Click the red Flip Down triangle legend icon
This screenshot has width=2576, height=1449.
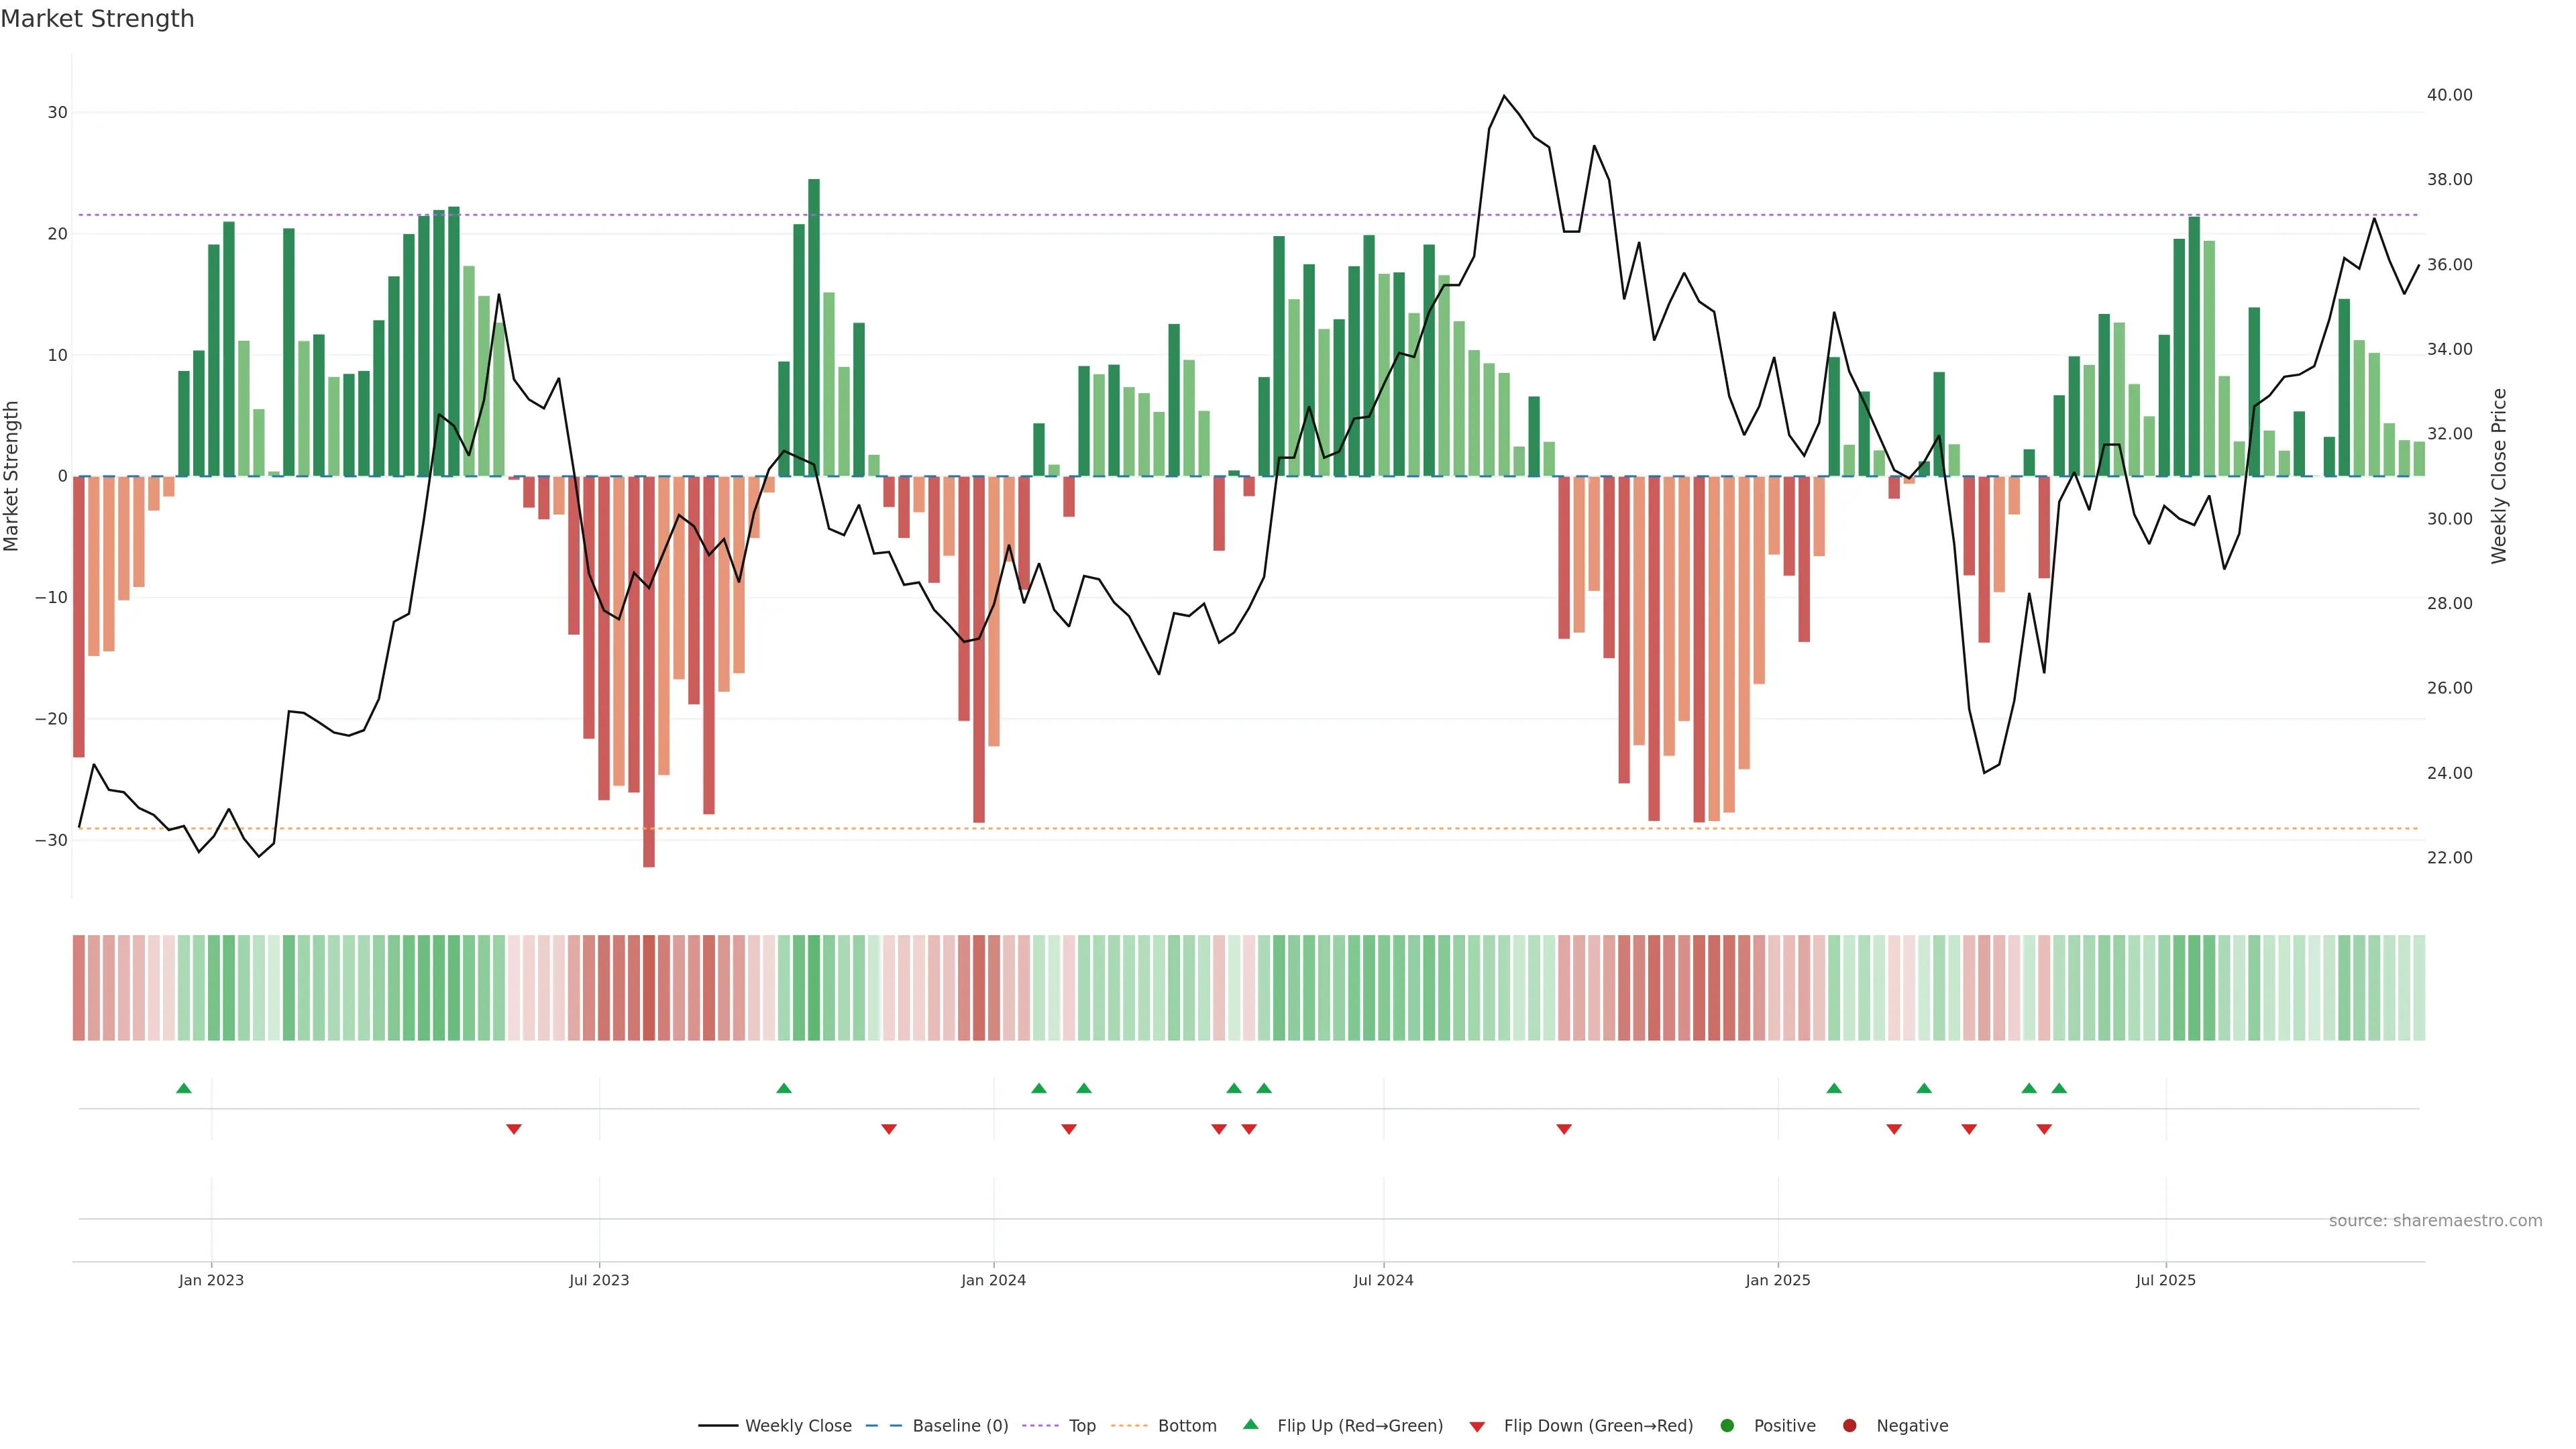coord(1477,1427)
